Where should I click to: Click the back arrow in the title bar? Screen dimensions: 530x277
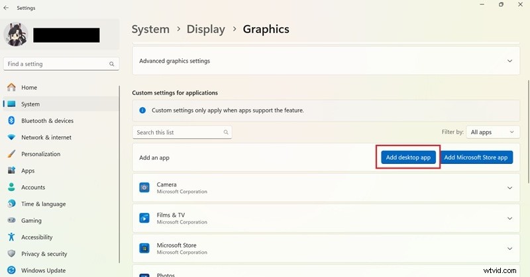pos(7,8)
